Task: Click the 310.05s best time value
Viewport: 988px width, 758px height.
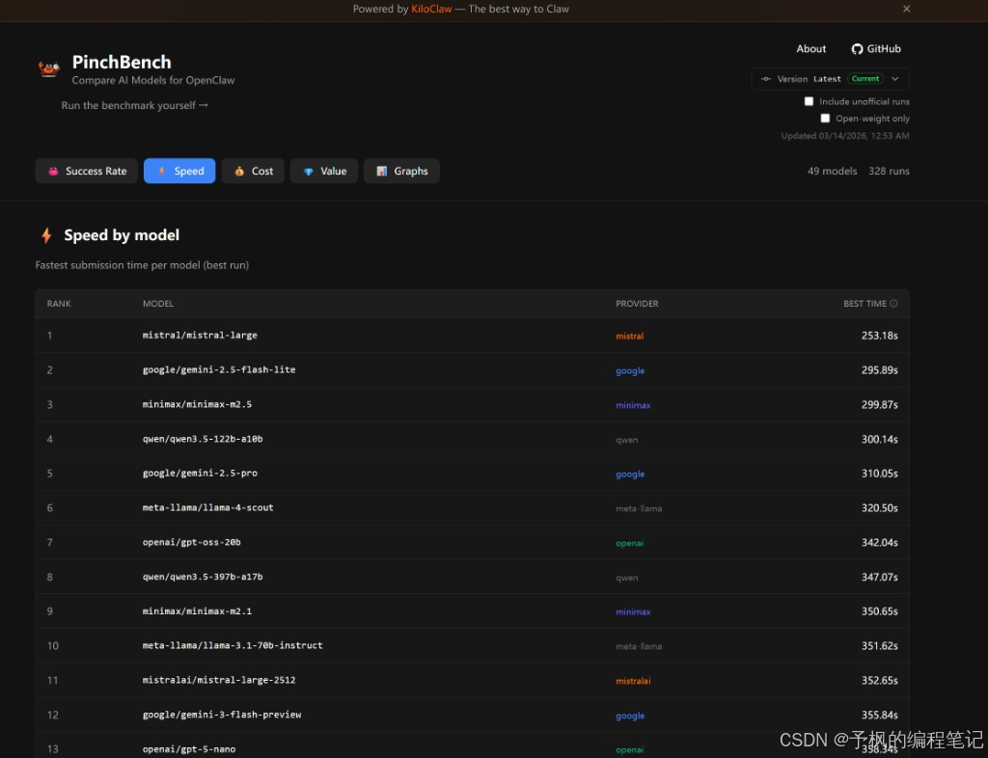Action: (x=880, y=474)
